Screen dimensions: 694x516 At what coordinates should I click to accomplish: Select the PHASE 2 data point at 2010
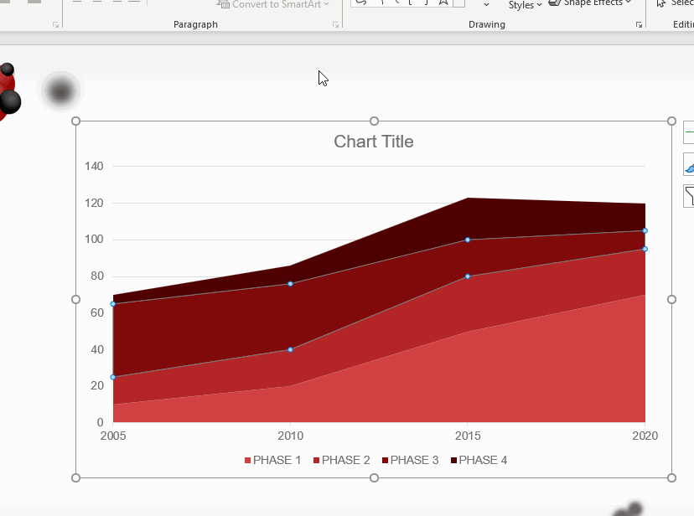tap(290, 349)
